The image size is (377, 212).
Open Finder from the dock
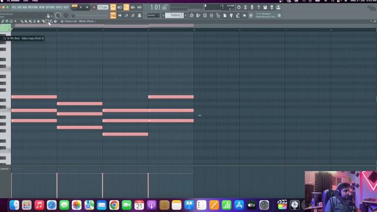point(14,205)
